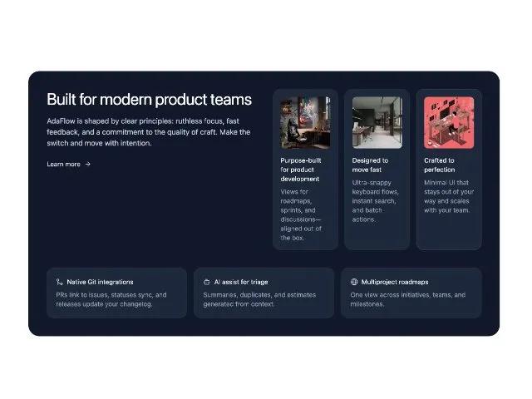Open the red isometric desk illustration
The height and width of the screenshot is (399, 532).
tap(449, 122)
